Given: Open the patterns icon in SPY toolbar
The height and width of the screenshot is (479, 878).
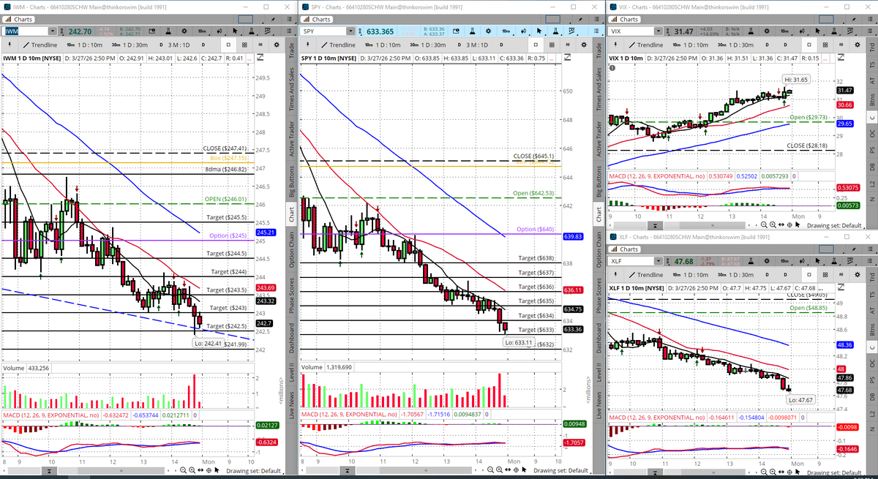Looking at the screenshot, I should click(571, 31).
